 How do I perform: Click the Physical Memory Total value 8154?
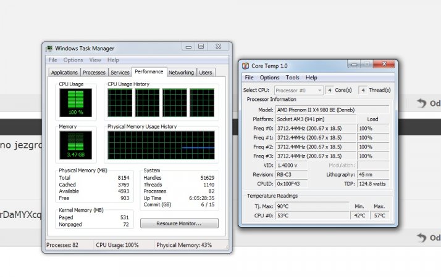coord(124,178)
